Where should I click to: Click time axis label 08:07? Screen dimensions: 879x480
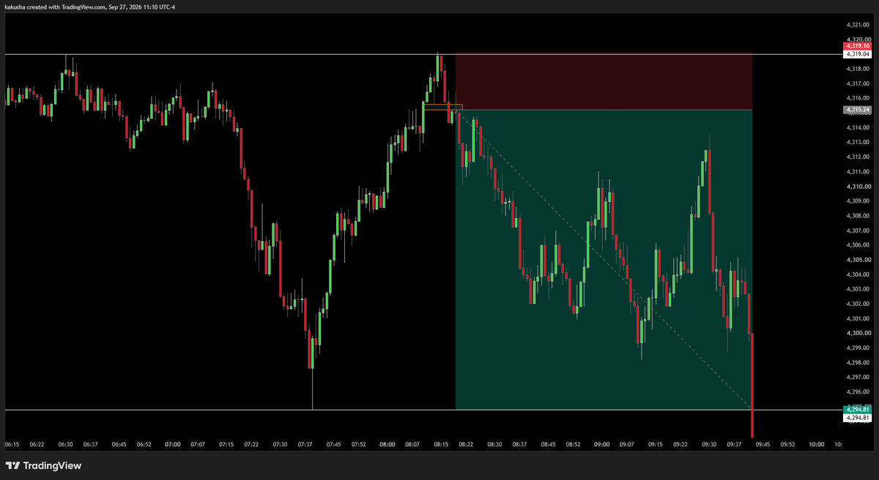[x=412, y=444]
